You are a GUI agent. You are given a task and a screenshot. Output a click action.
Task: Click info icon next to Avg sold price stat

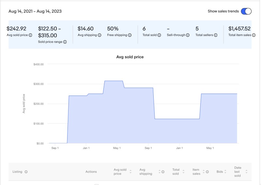[30, 35]
